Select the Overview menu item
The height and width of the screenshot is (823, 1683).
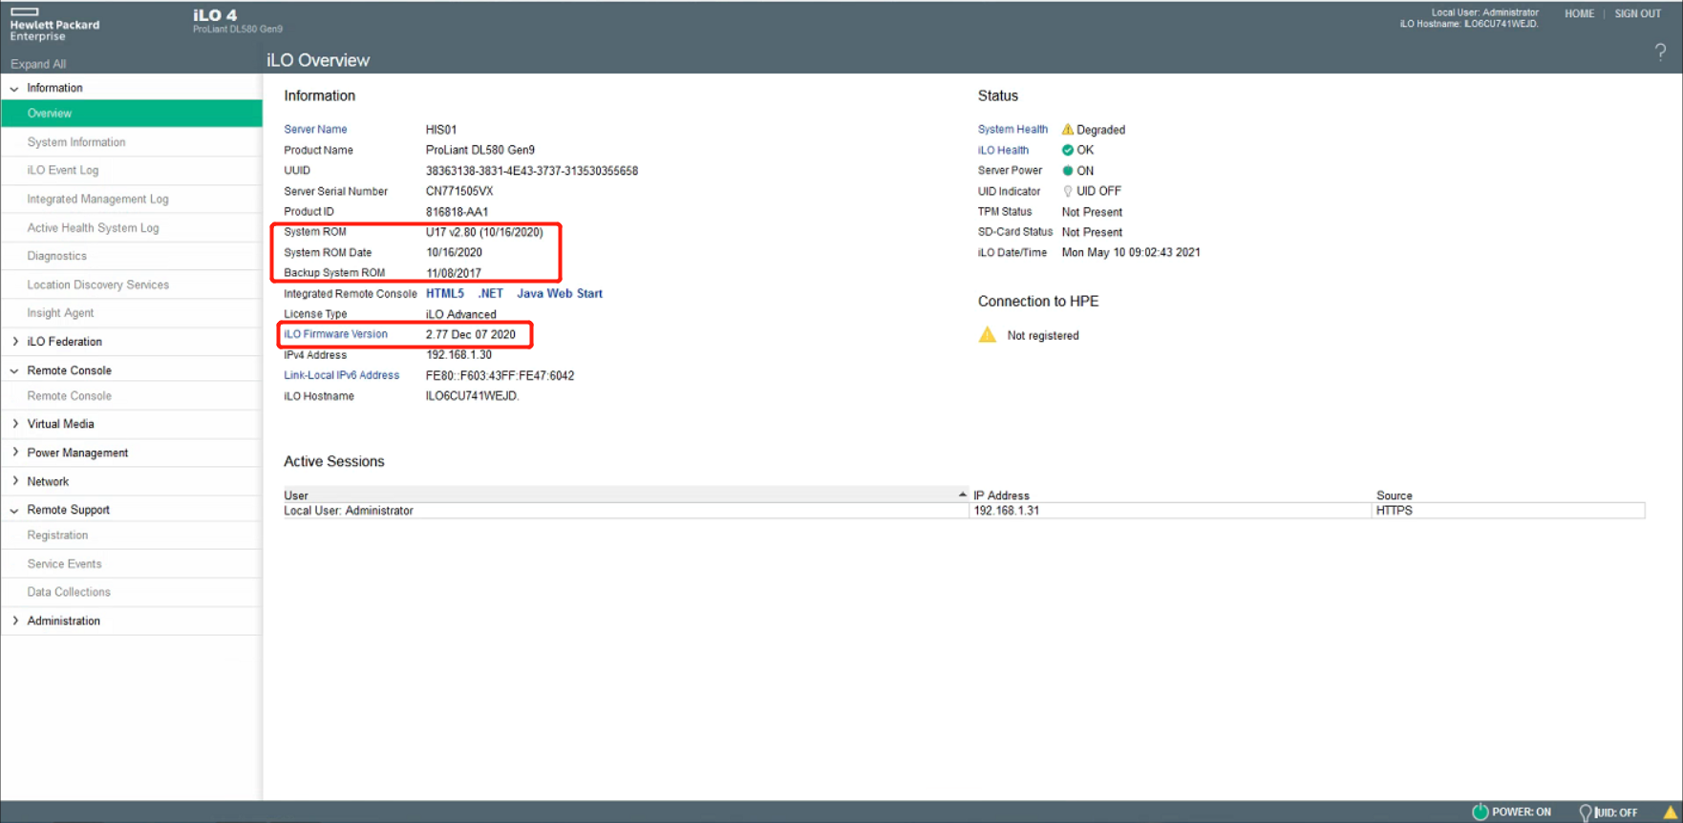(x=132, y=114)
